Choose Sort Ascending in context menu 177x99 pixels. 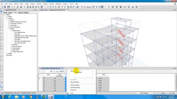[x=75, y=85]
